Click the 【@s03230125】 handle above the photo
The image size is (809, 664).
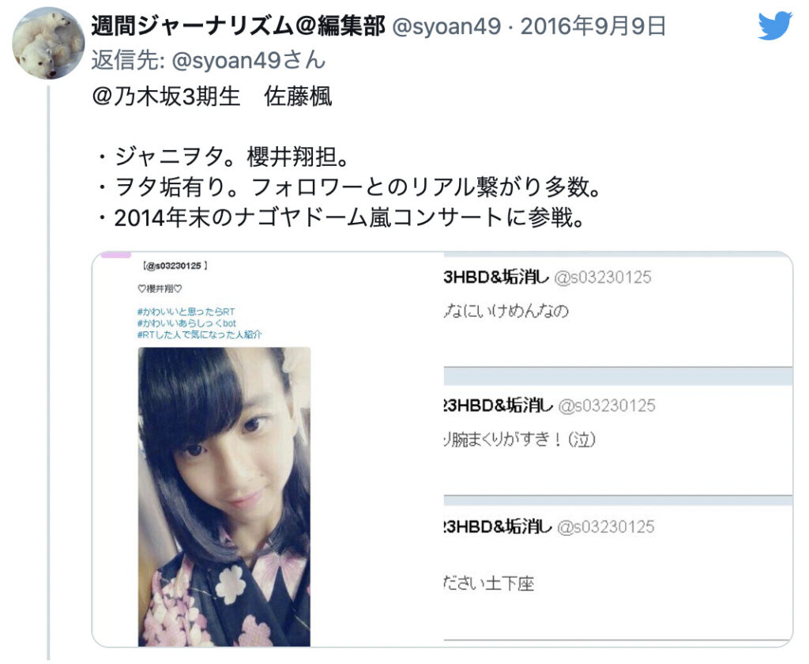pyautogui.click(x=175, y=266)
